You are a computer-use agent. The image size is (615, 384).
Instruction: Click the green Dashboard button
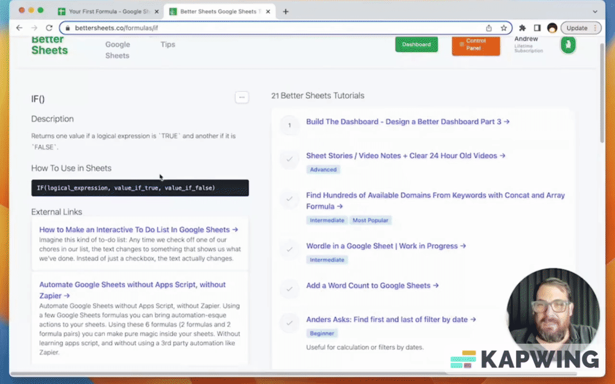pyautogui.click(x=417, y=44)
